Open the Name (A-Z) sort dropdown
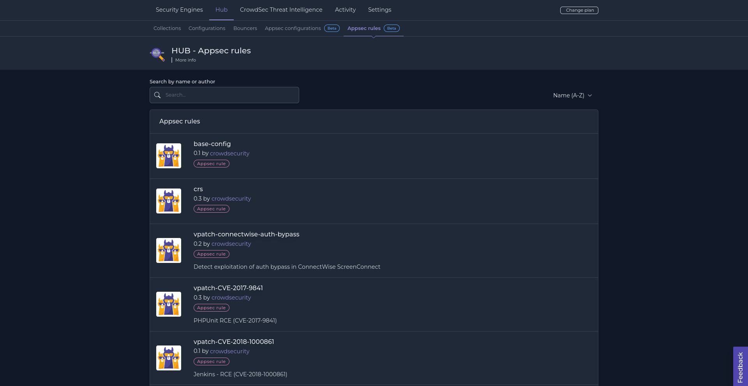 [572, 95]
